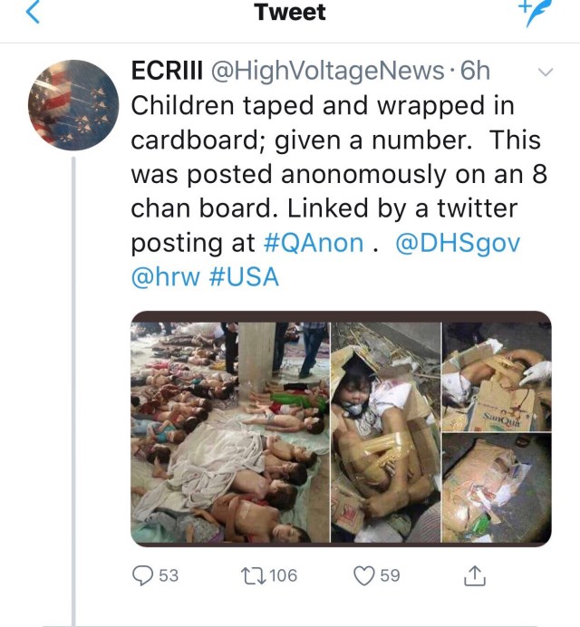Screen dimensions: 580x627
Task: Tap the back chevron arrow
Action: pyautogui.click(x=33, y=14)
